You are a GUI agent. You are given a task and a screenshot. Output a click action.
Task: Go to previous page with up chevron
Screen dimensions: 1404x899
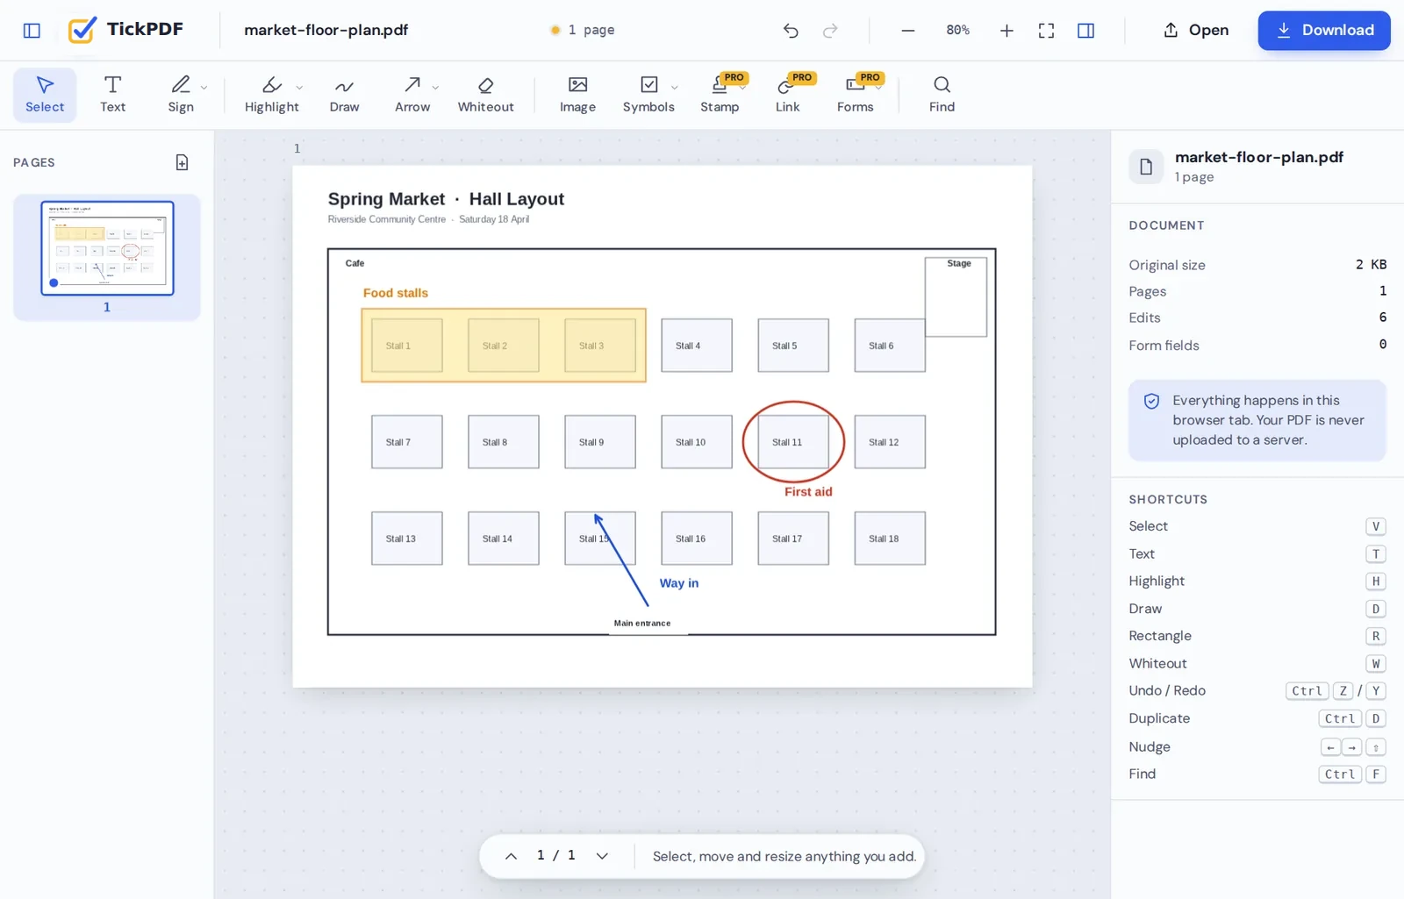pyautogui.click(x=511, y=856)
